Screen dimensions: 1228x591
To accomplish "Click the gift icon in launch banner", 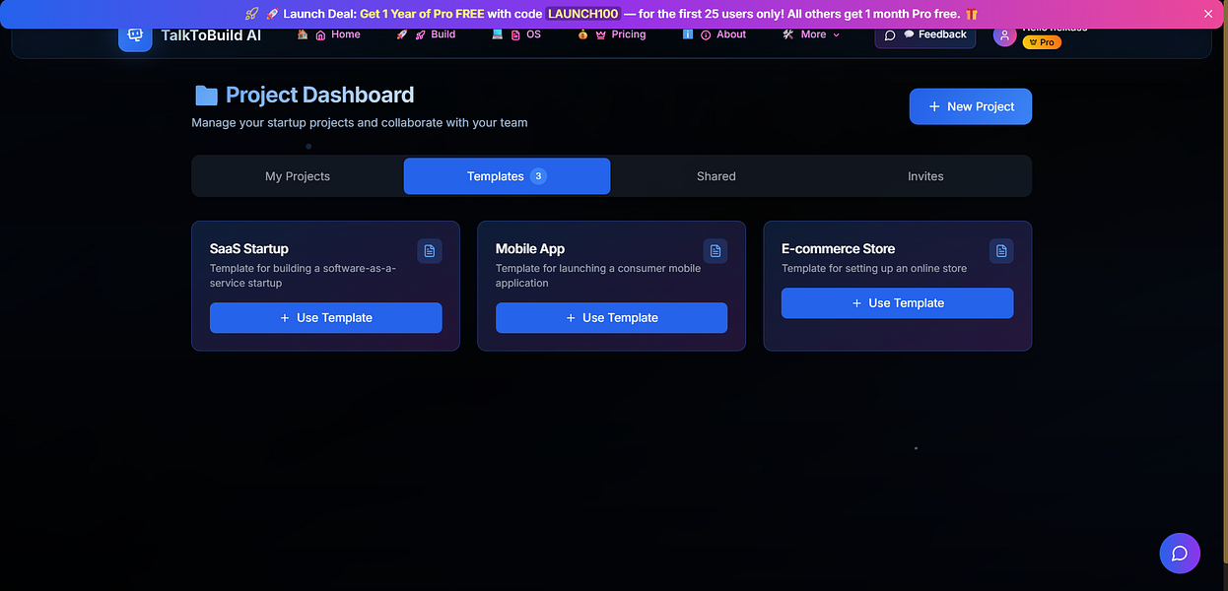I will (972, 14).
